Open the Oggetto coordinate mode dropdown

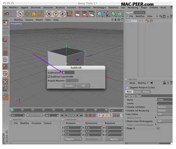point(73,139)
